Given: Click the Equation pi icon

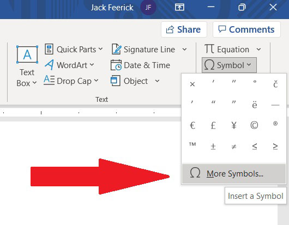Looking at the screenshot, I should click(x=209, y=49).
